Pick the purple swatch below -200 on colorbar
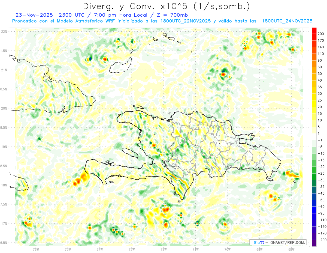327x253 pixels. [314, 243]
